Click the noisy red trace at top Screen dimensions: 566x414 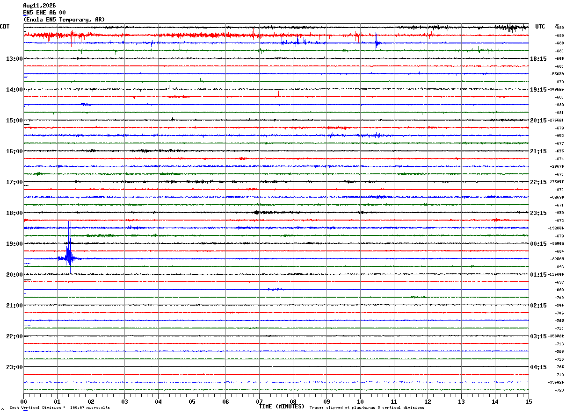[x=276, y=35]
